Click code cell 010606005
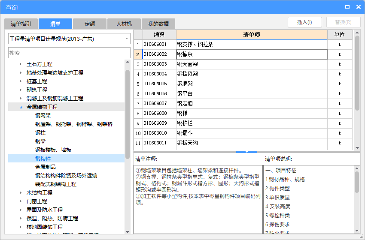This screenshot has height=240, width=365. coord(159,84)
